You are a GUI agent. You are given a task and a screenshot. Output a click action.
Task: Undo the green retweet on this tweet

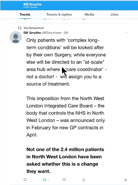point(45,180)
